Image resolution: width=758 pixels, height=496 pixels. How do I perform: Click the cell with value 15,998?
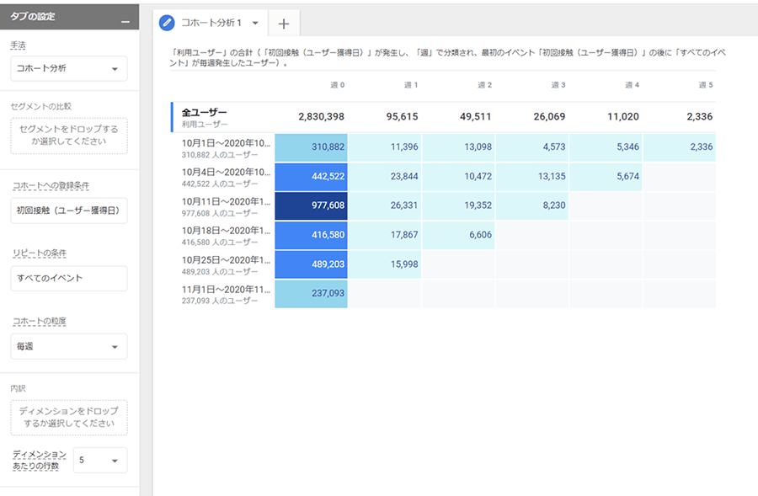385,264
